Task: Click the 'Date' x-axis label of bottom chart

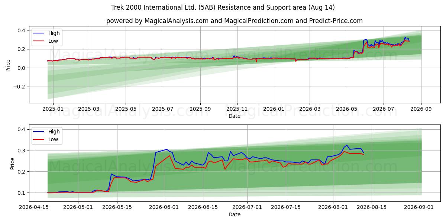Action: (x=235, y=214)
